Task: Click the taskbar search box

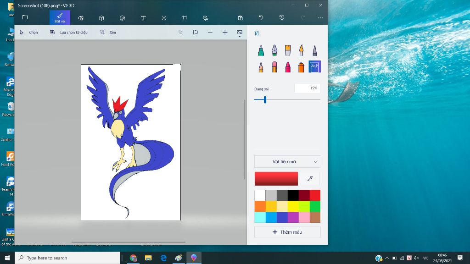Action: tap(67, 258)
